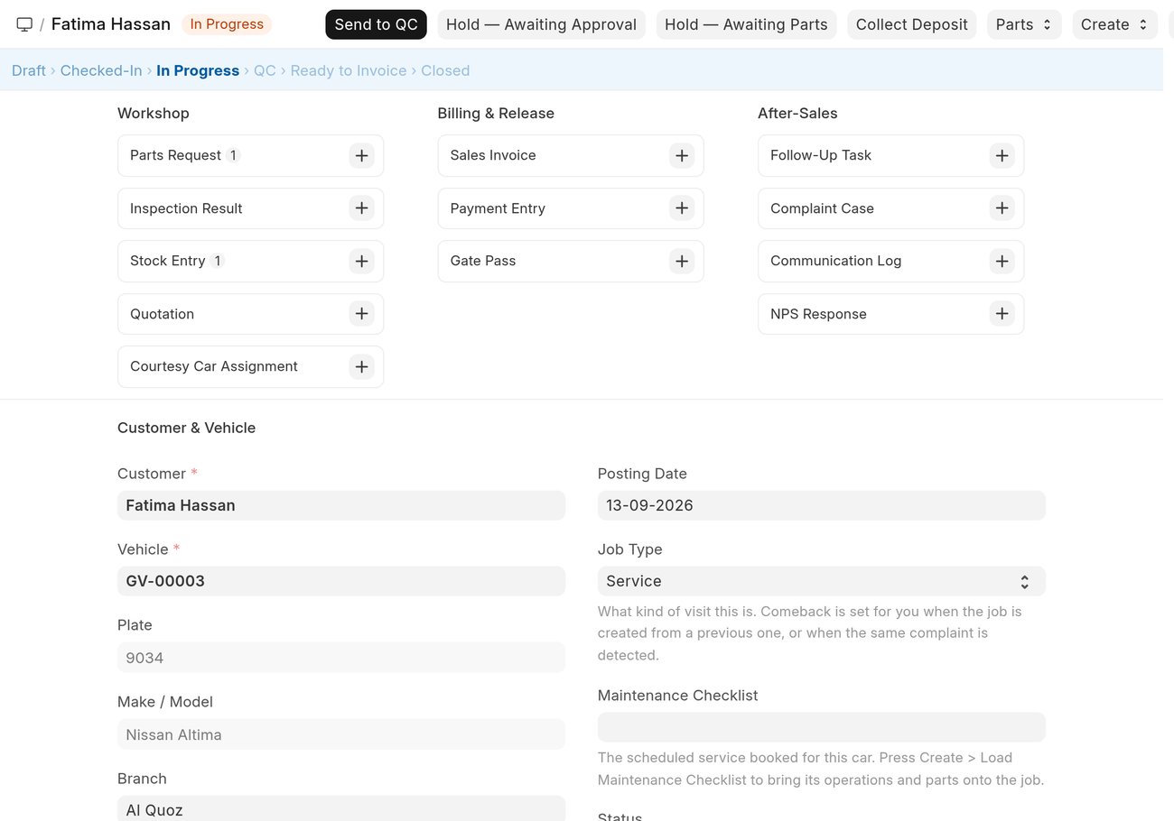Add a new Parts Request
Screen dimensions: 1174x821
(361, 155)
